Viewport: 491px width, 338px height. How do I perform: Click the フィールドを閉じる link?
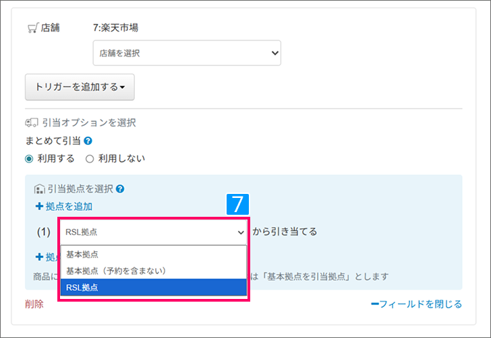pos(421,304)
